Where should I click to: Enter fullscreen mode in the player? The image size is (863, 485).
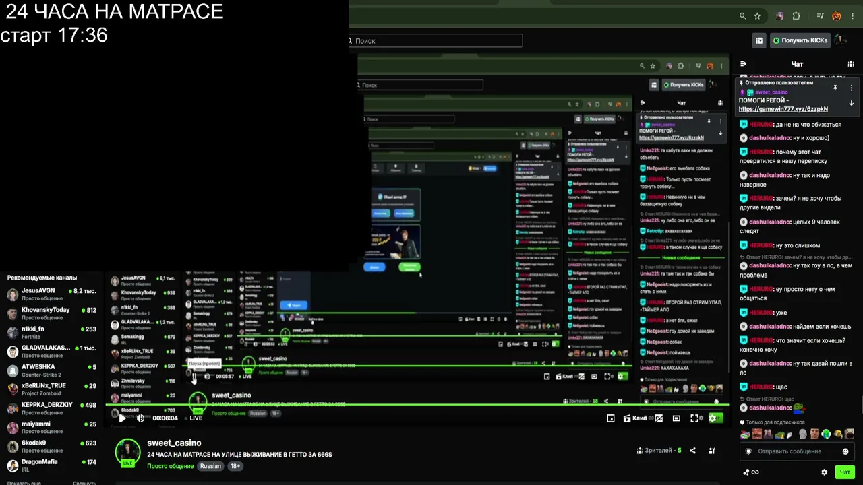point(694,418)
